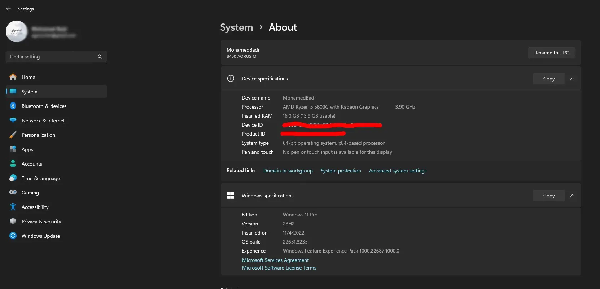This screenshot has height=289, width=600.
Task: Click the 22631.3235 OS build value
Action: tap(295, 242)
